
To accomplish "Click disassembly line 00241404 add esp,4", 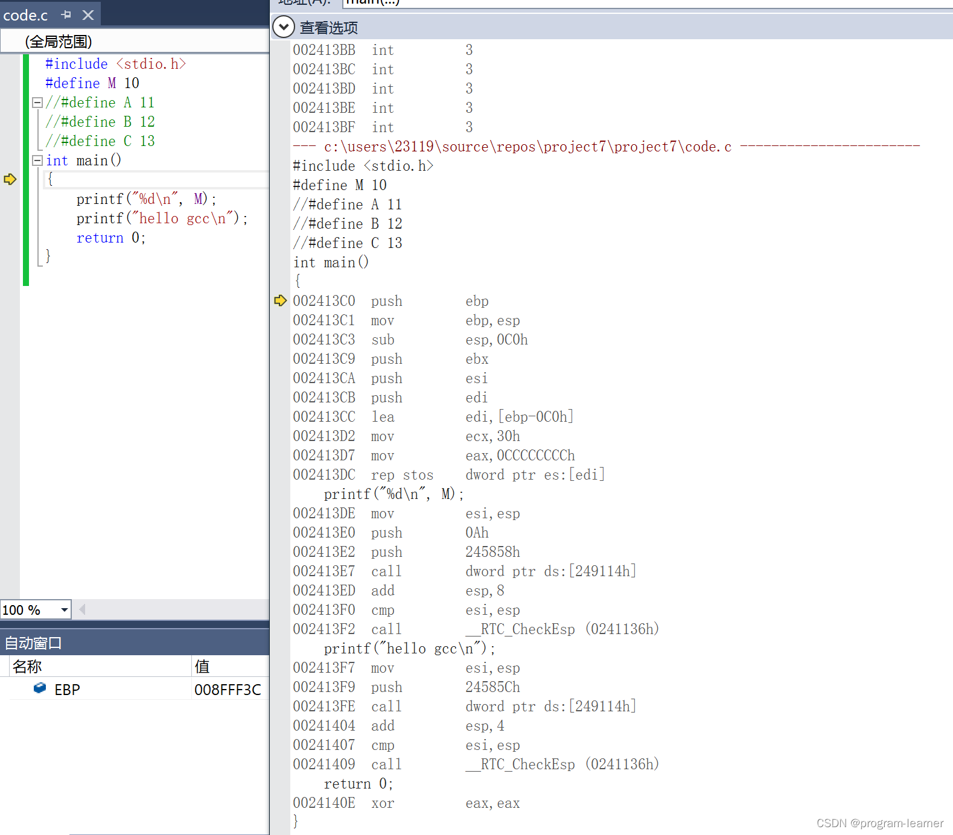I will tap(398, 726).
